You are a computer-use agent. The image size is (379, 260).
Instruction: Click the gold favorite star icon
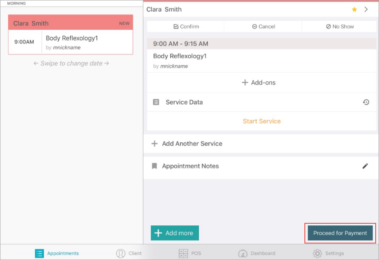(x=354, y=9)
